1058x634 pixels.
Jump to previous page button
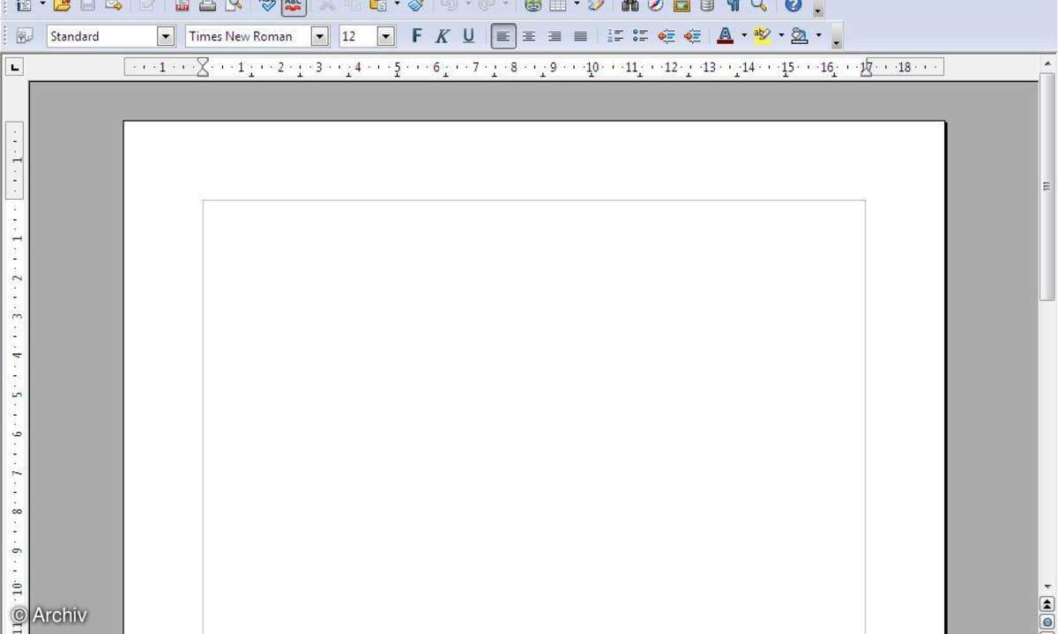click(1047, 605)
